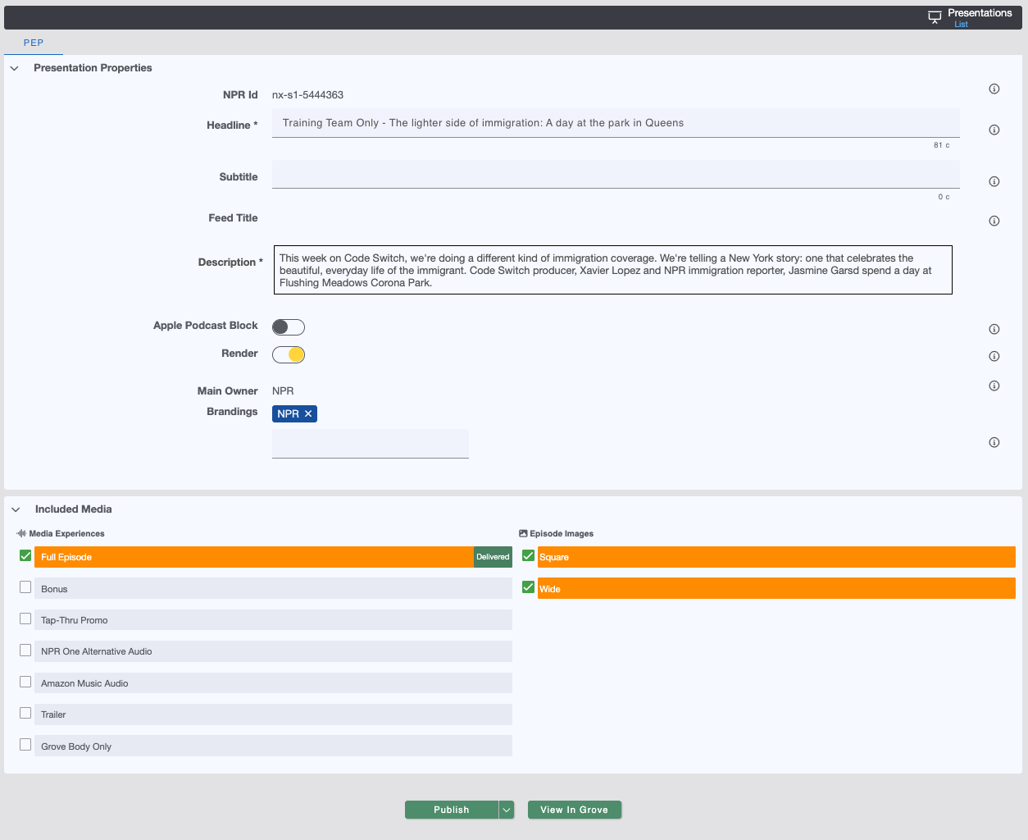Uncheck the Square image checkbox
Screen dimensions: 1028x840
528,555
